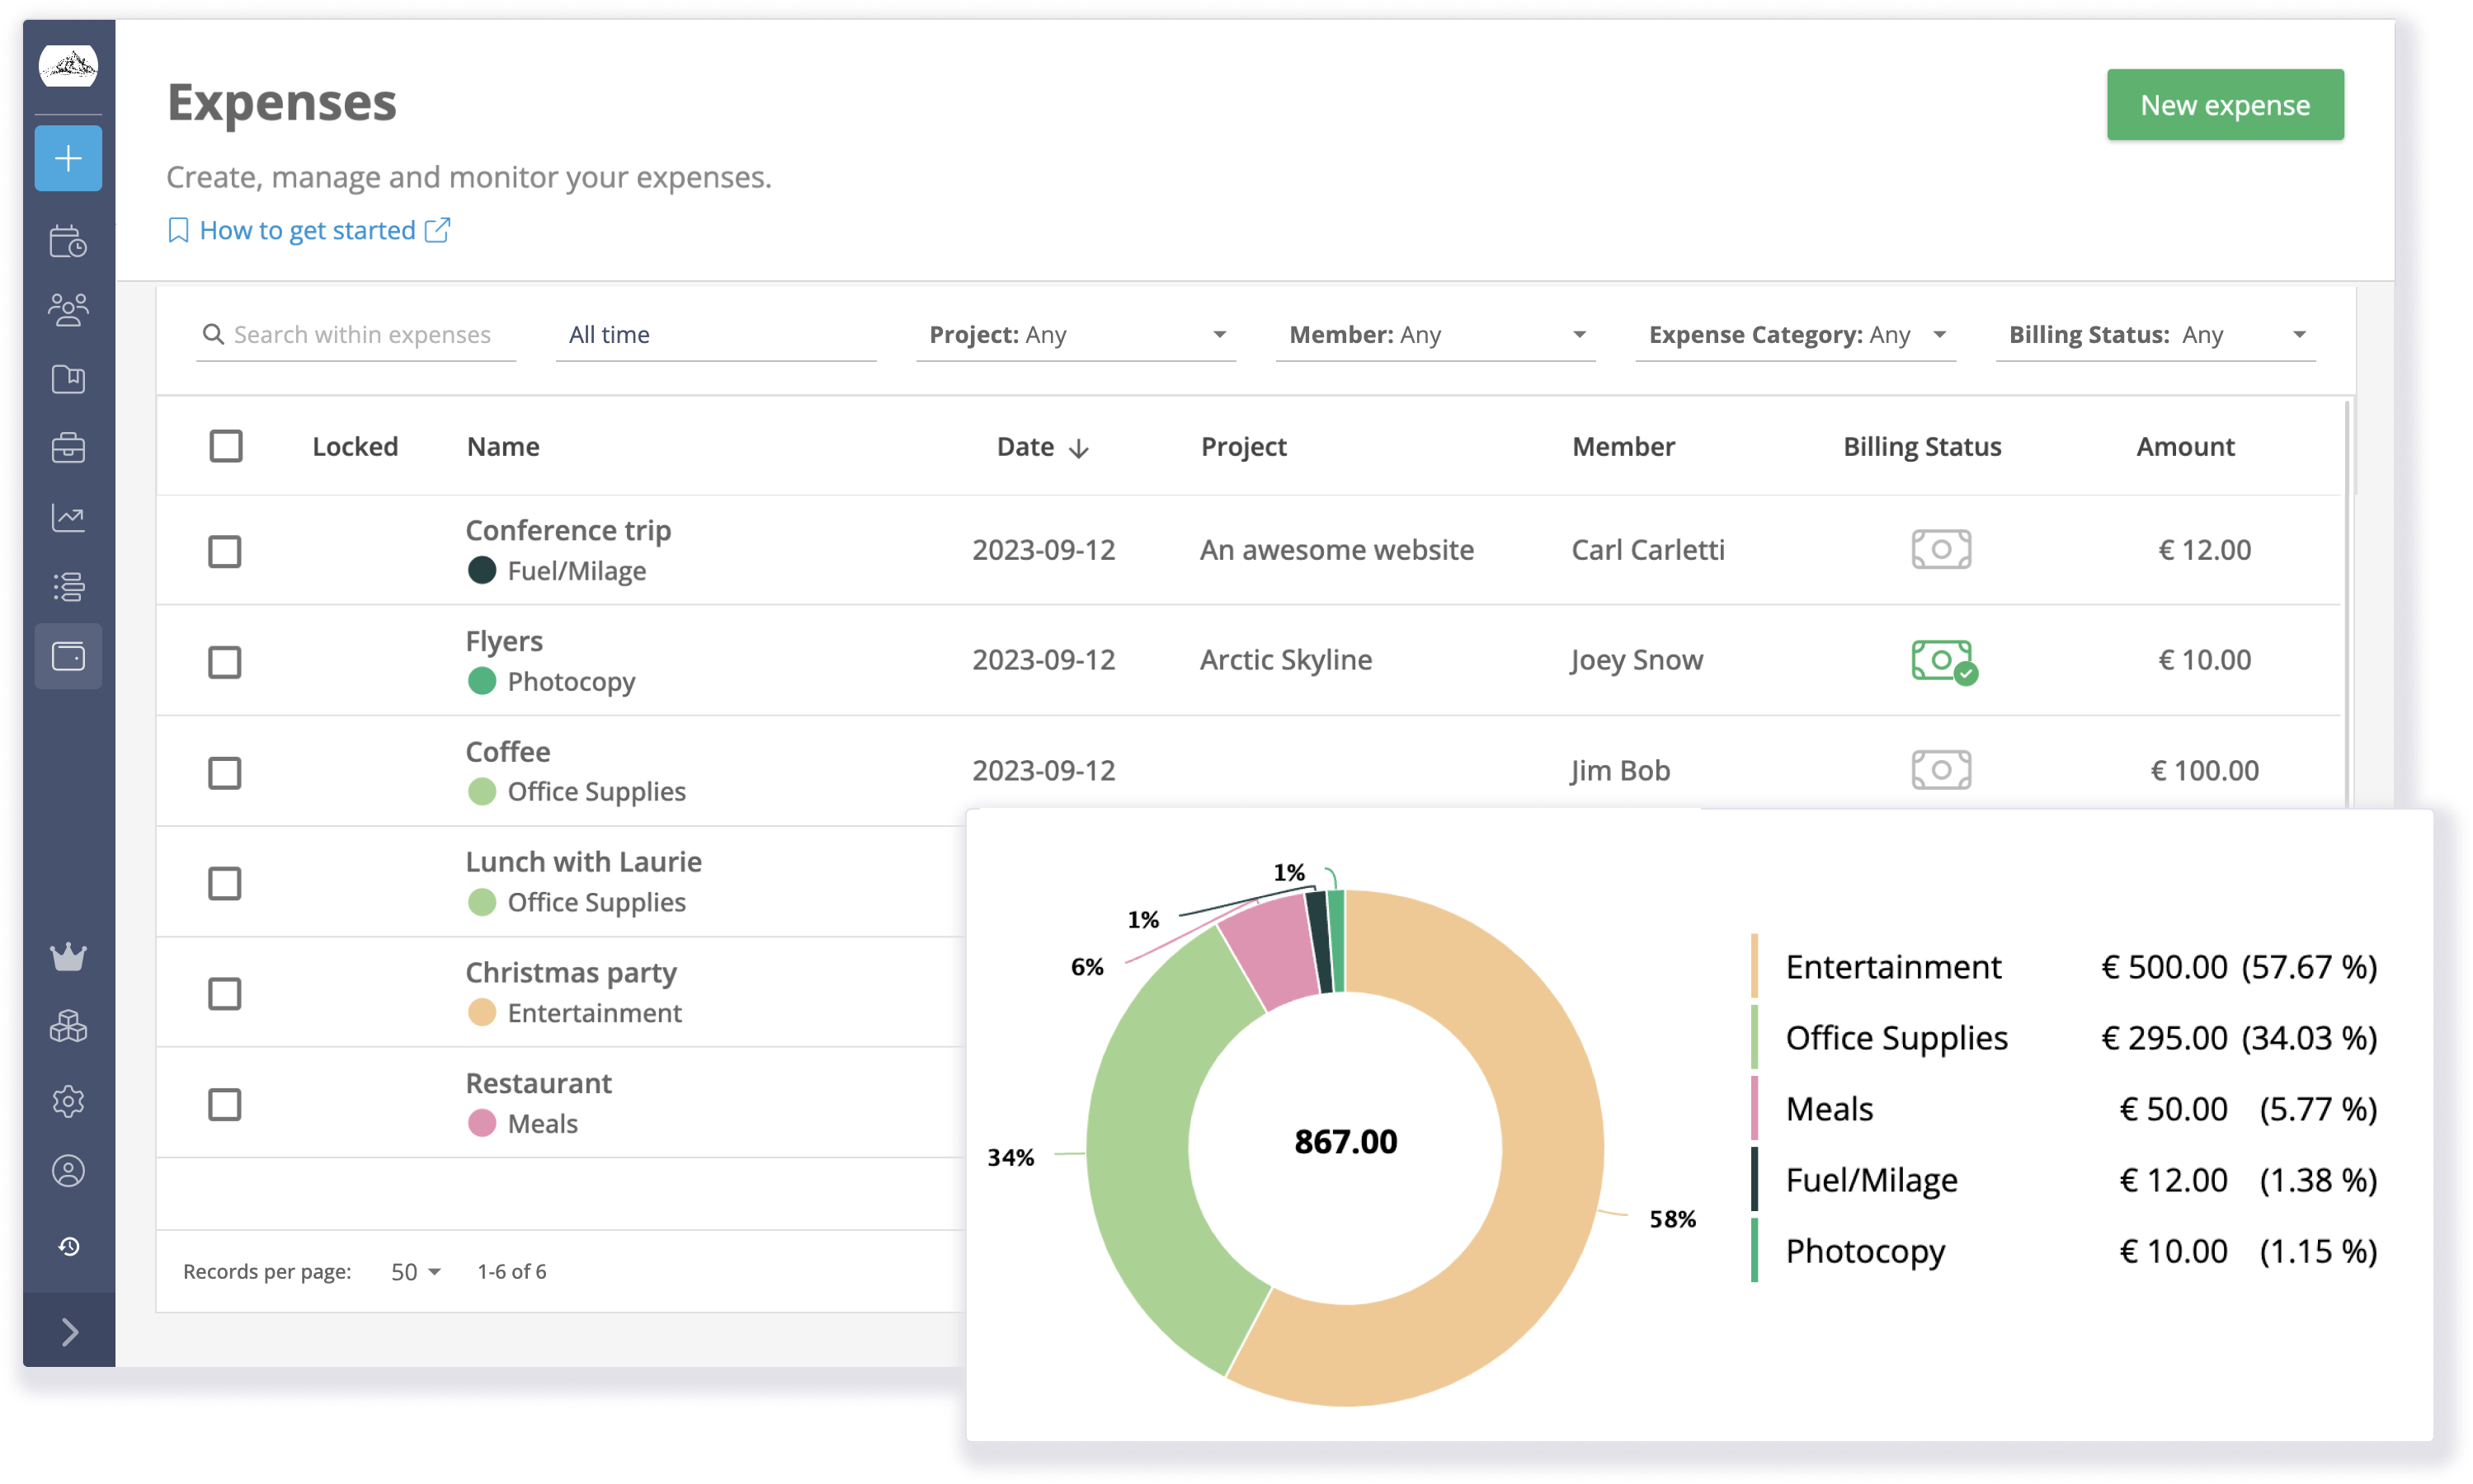The height and width of the screenshot is (1484, 2473).
Task: Open the records per page dropdown
Action: point(413,1271)
